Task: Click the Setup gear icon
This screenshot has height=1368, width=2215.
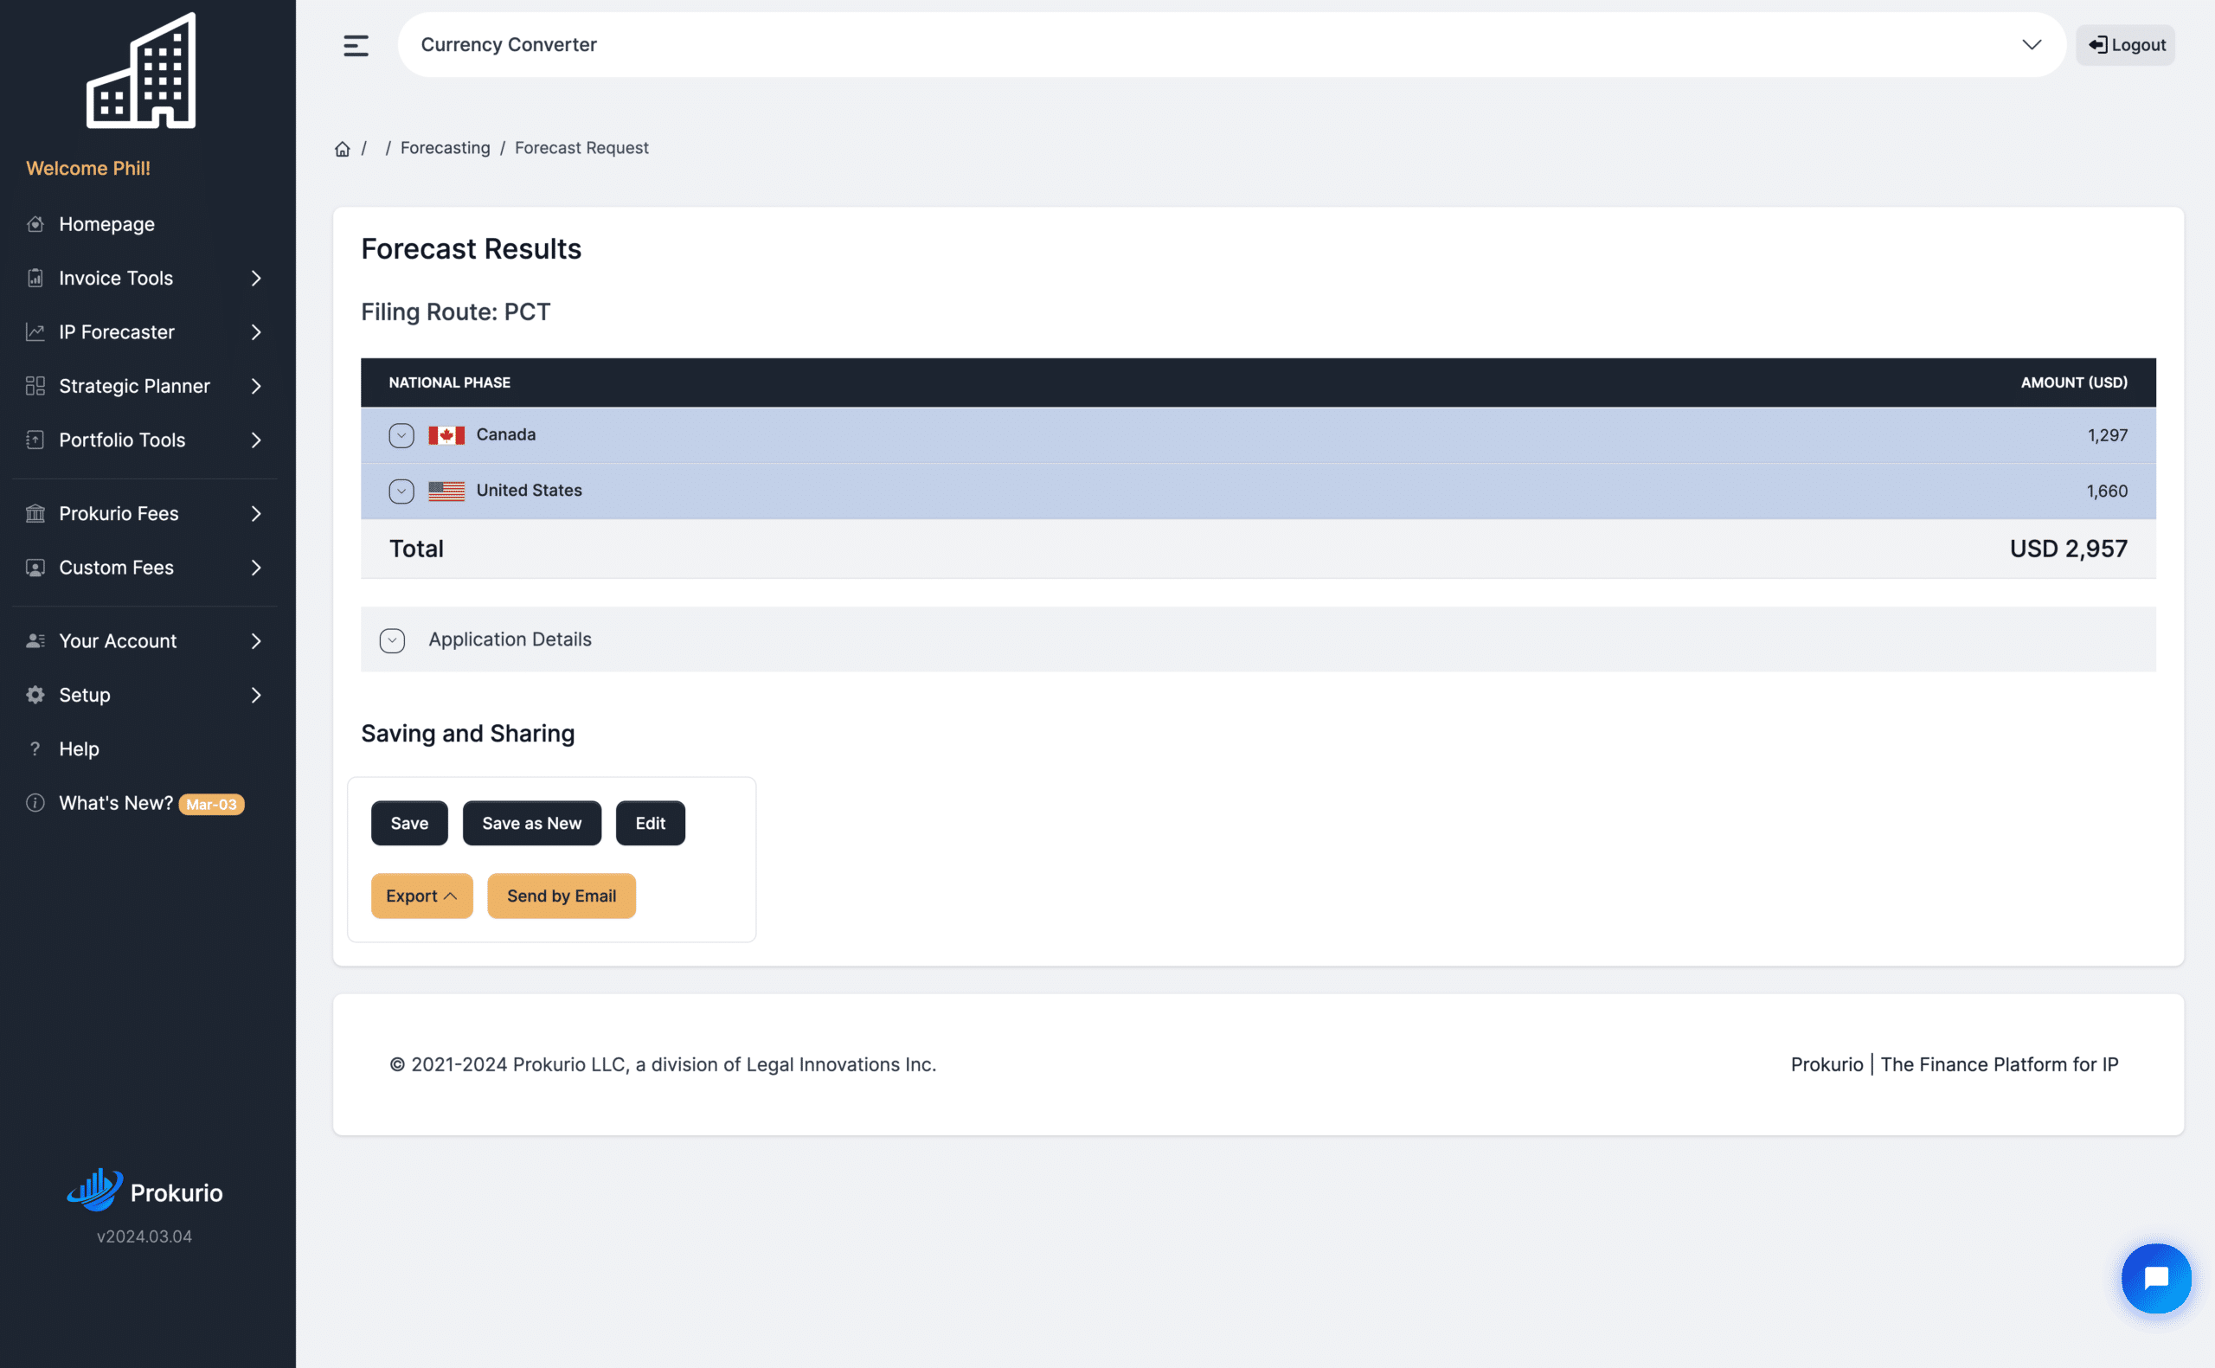Action: point(35,695)
